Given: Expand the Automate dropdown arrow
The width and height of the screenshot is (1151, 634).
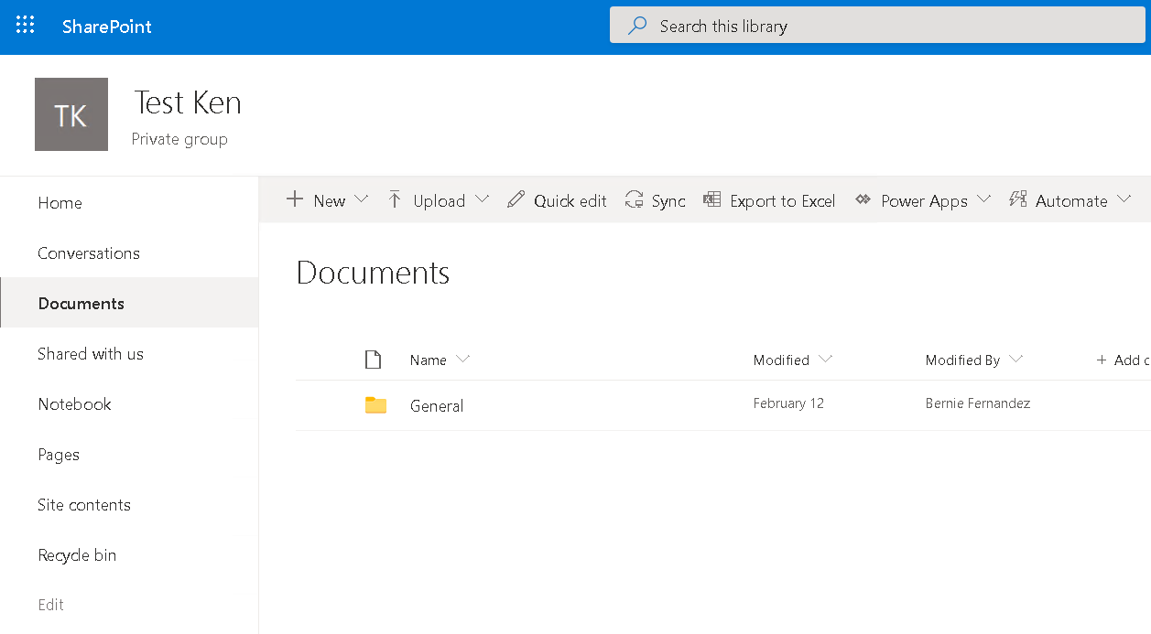Looking at the screenshot, I should [x=1124, y=199].
